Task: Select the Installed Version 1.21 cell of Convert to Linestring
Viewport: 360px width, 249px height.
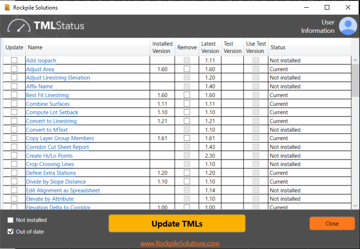Action: coord(162,121)
